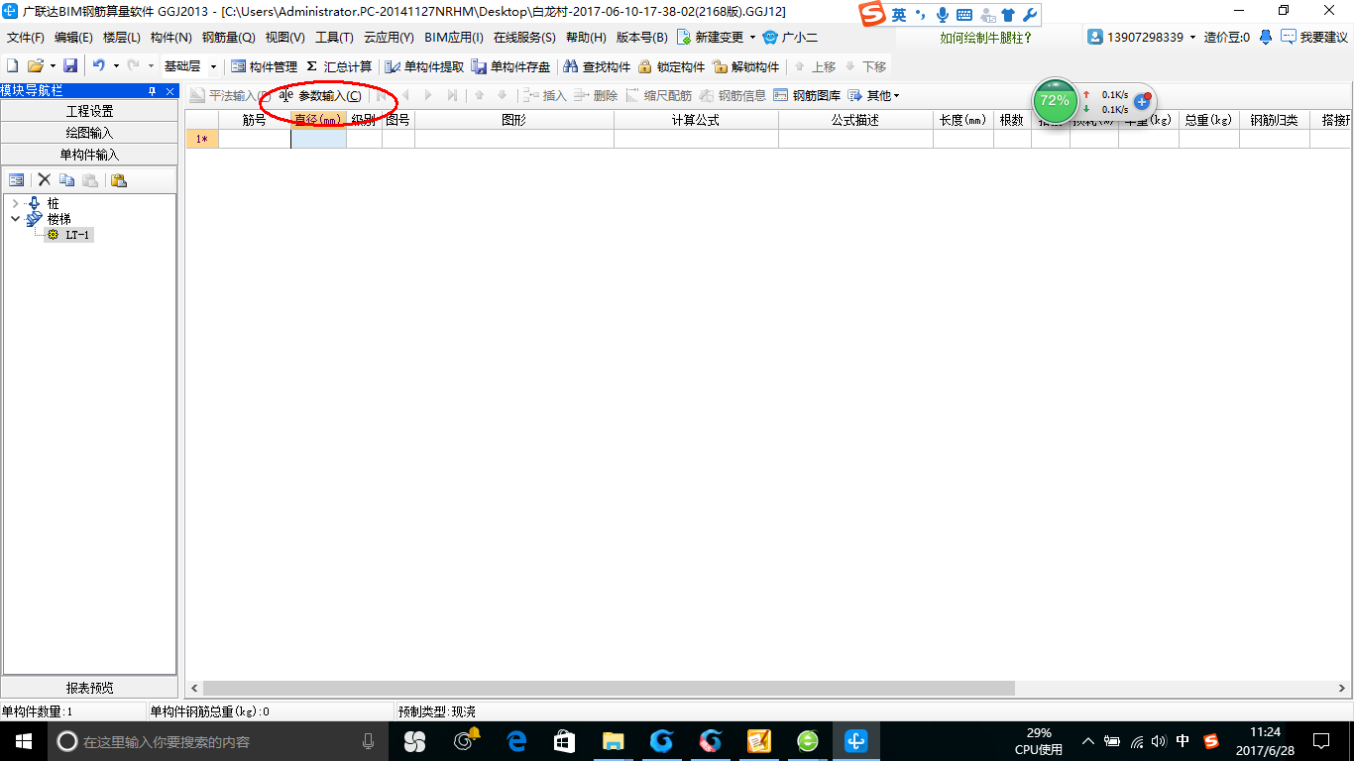Click 我要建议 feedback button
The width and height of the screenshot is (1354, 761).
click(1314, 38)
